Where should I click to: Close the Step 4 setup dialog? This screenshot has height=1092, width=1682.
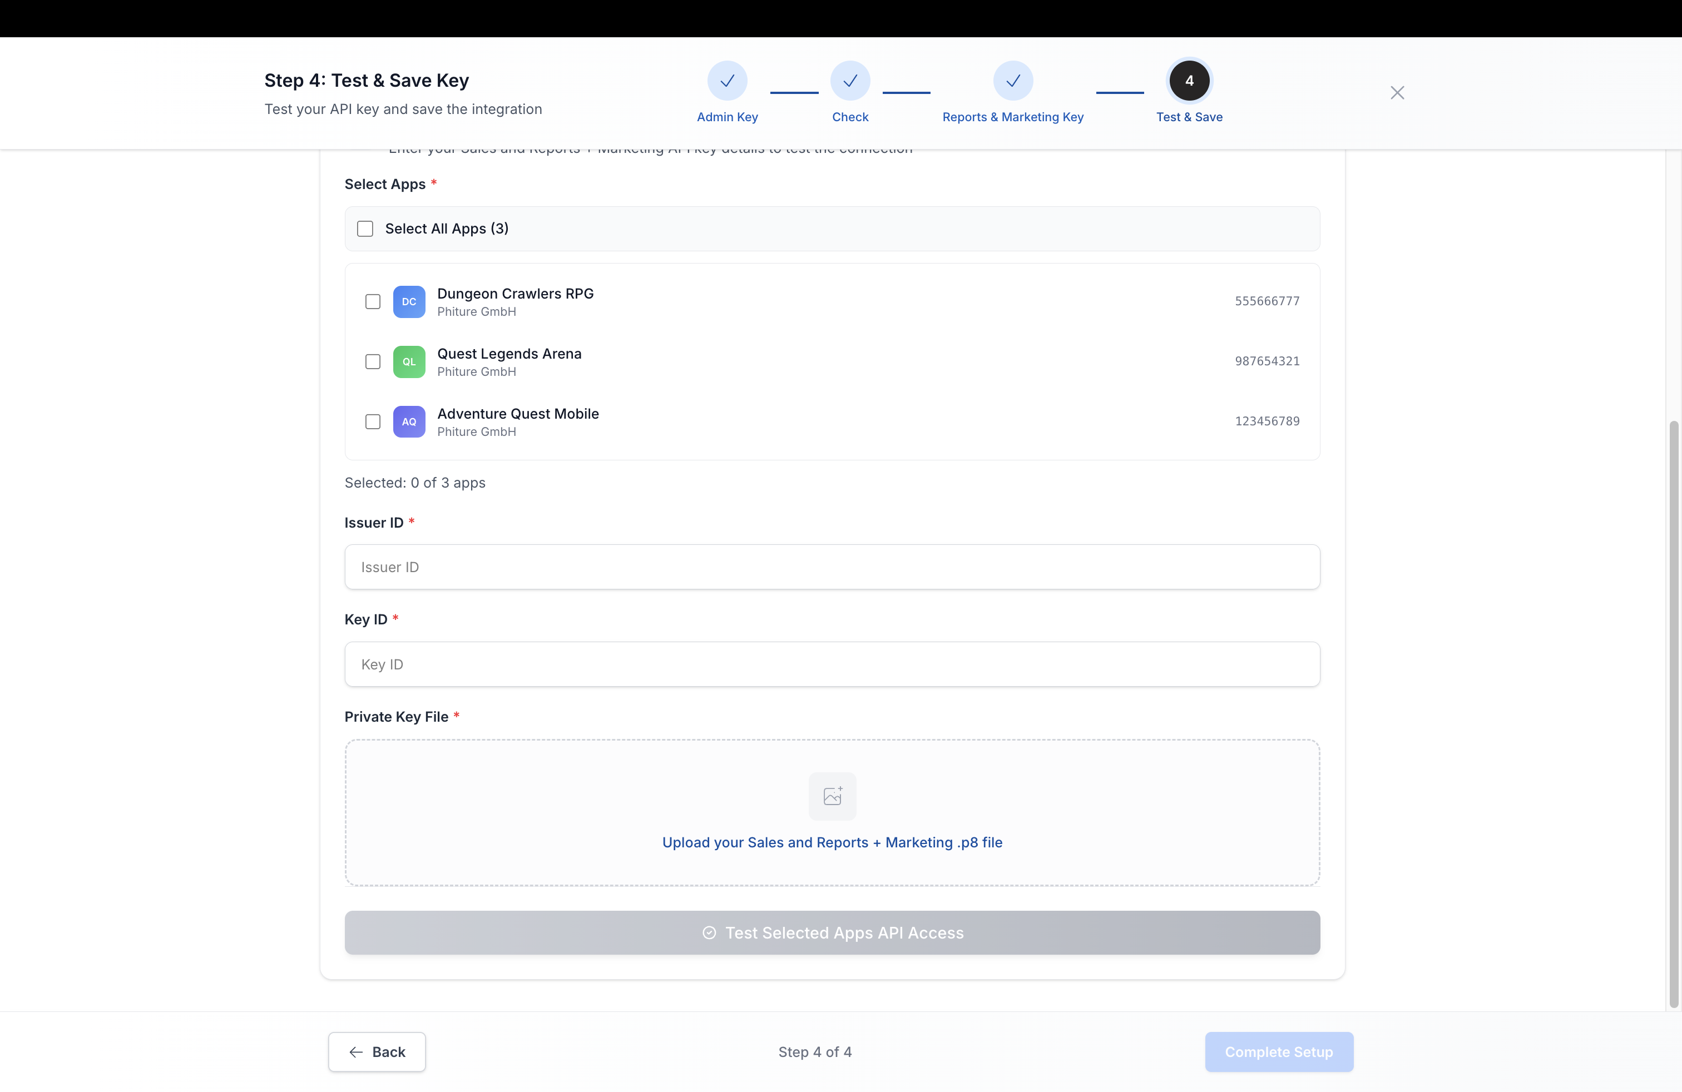(x=1398, y=92)
